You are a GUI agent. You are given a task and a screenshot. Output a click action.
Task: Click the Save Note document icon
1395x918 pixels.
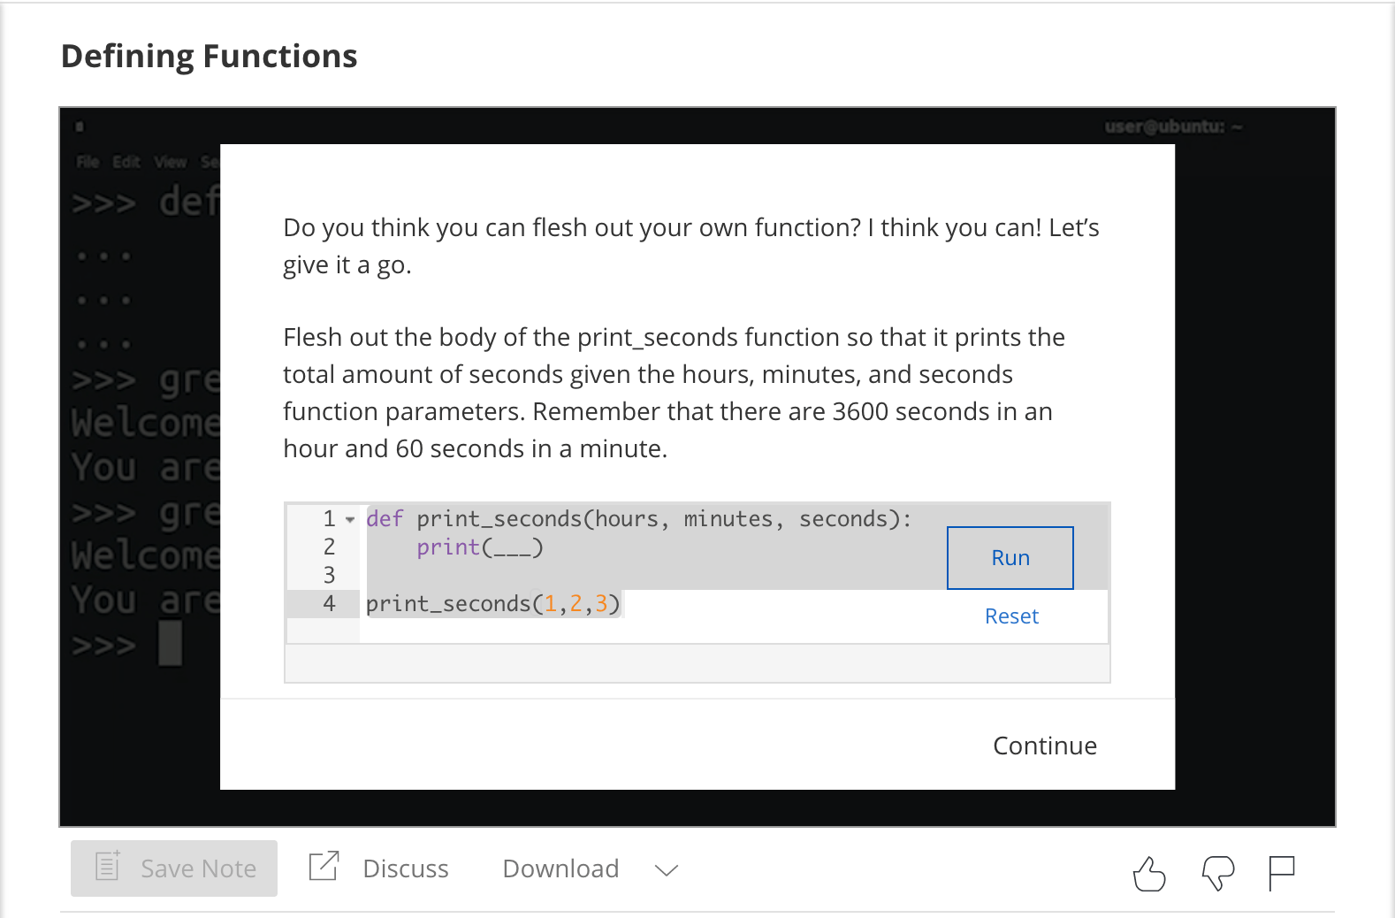tap(108, 865)
